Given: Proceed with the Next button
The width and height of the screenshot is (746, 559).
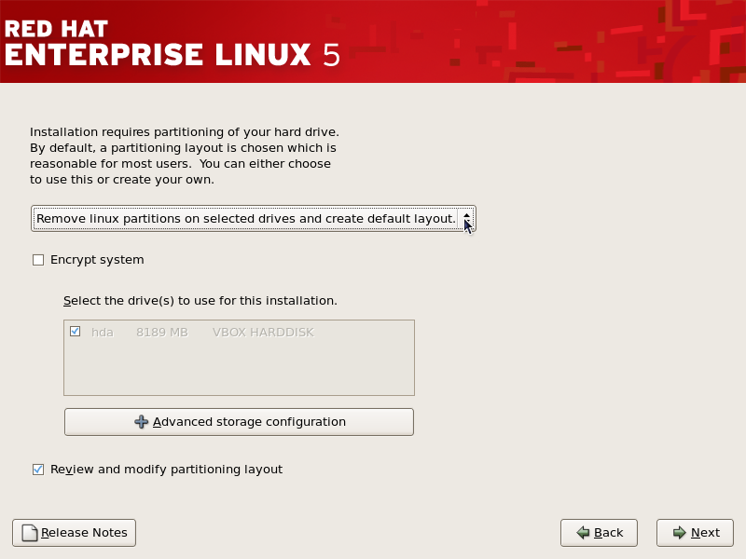Looking at the screenshot, I should (x=695, y=533).
